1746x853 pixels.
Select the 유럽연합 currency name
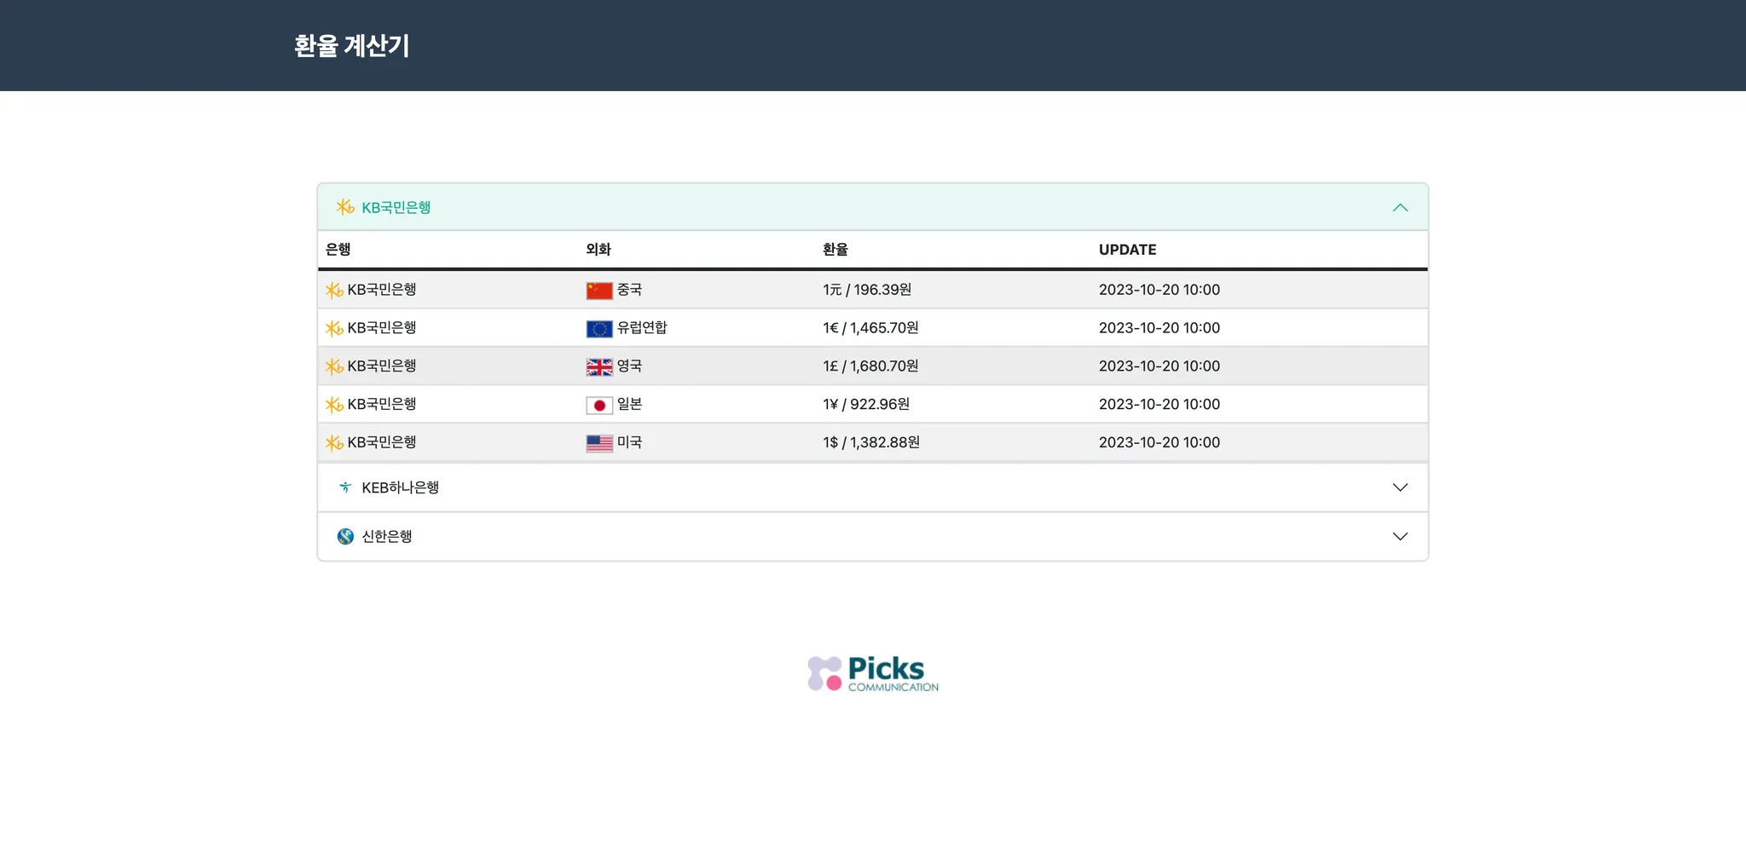[642, 328]
